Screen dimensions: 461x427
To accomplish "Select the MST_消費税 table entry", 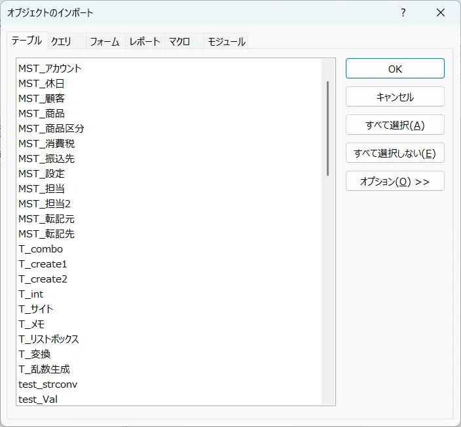I will 46,143.
